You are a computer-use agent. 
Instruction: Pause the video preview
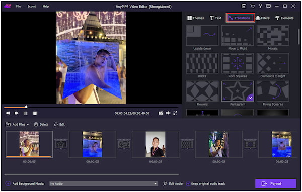tap(26, 113)
